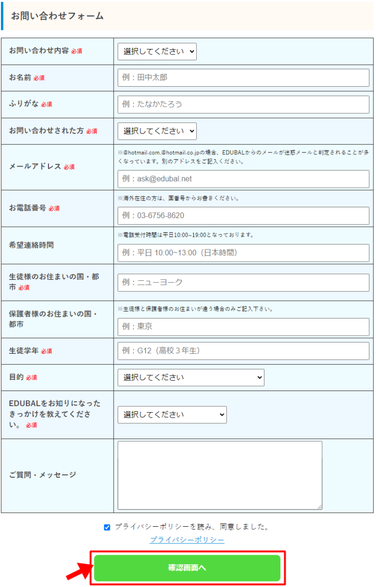Click the お電話番号 input field

coord(242,216)
